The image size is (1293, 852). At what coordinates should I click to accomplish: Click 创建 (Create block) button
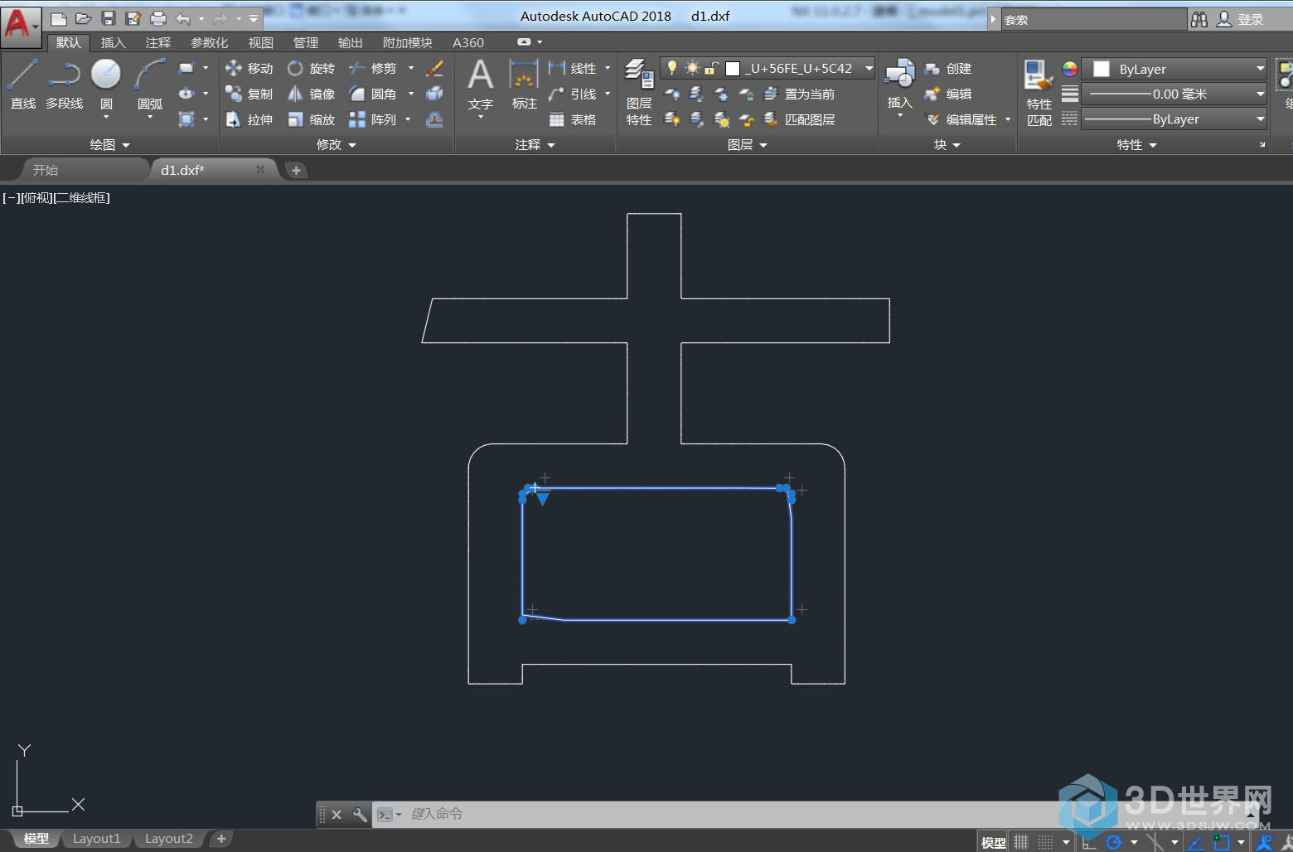(x=948, y=68)
